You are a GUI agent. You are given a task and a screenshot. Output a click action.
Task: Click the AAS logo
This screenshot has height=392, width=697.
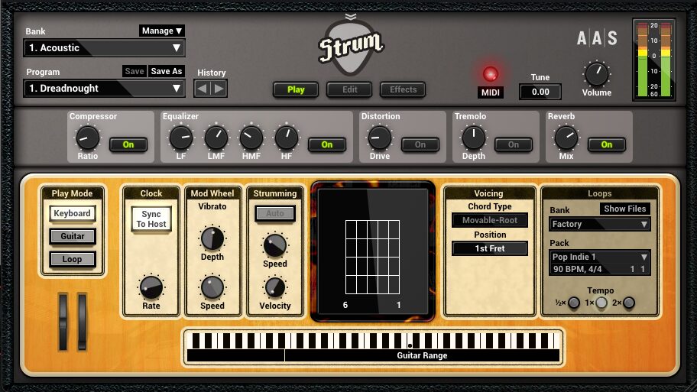pyautogui.click(x=597, y=38)
